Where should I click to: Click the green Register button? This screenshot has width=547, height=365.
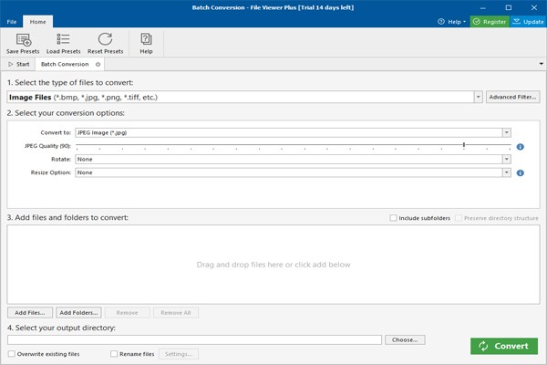click(x=490, y=22)
